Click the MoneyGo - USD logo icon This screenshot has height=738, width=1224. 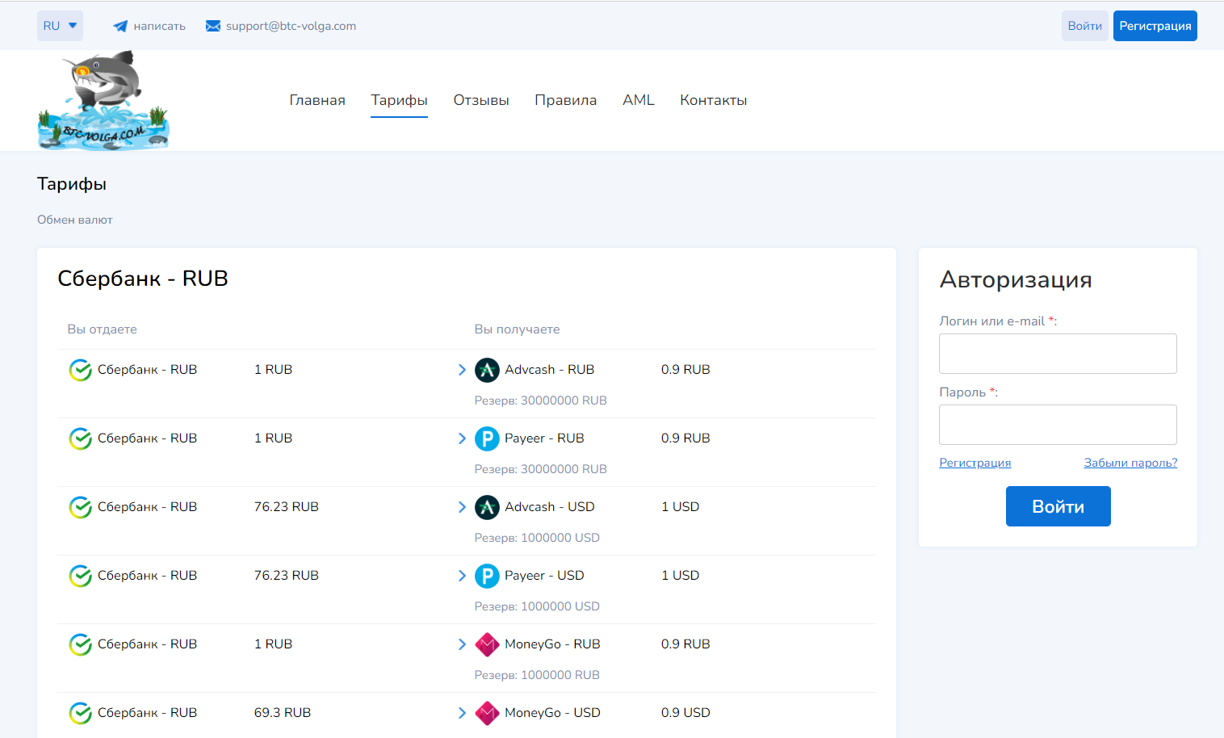pyautogui.click(x=487, y=713)
